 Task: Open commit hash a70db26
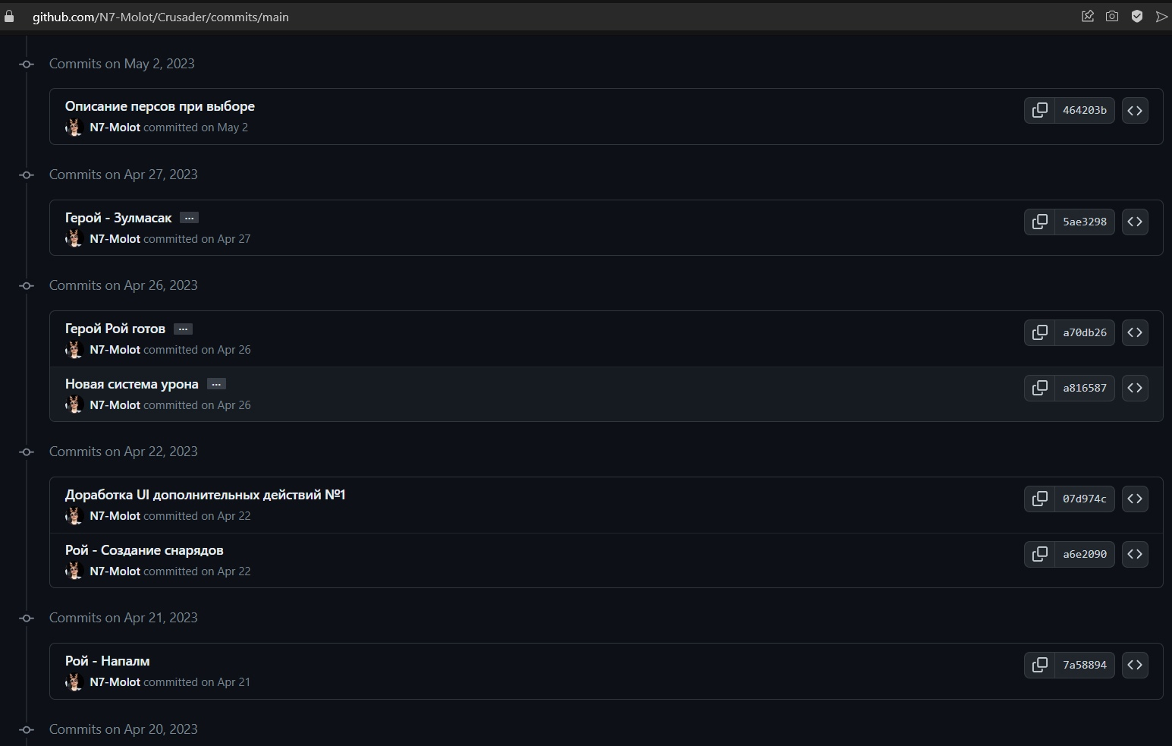click(x=1084, y=332)
